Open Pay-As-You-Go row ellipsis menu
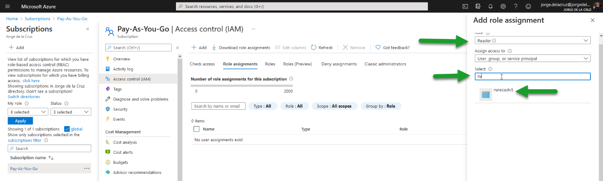Viewport: 603px width, 181px height. pos(87,168)
